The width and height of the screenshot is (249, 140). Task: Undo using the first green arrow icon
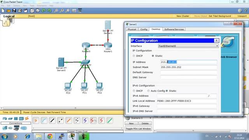(x=44, y=10)
